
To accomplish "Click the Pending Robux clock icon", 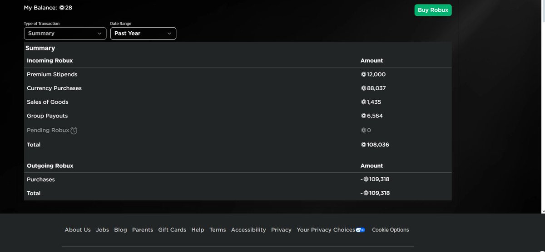I will pyautogui.click(x=74, y=131).
